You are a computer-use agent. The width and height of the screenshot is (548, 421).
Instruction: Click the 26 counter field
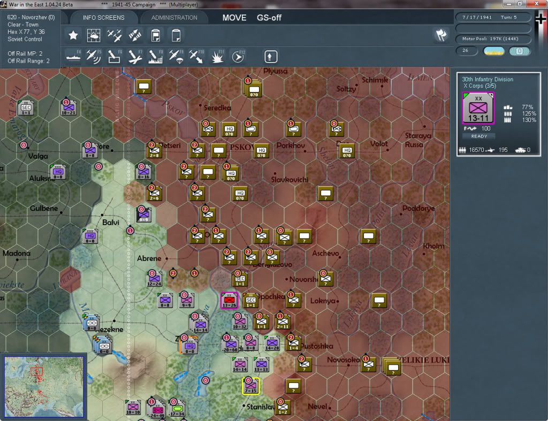pos(466,51)
